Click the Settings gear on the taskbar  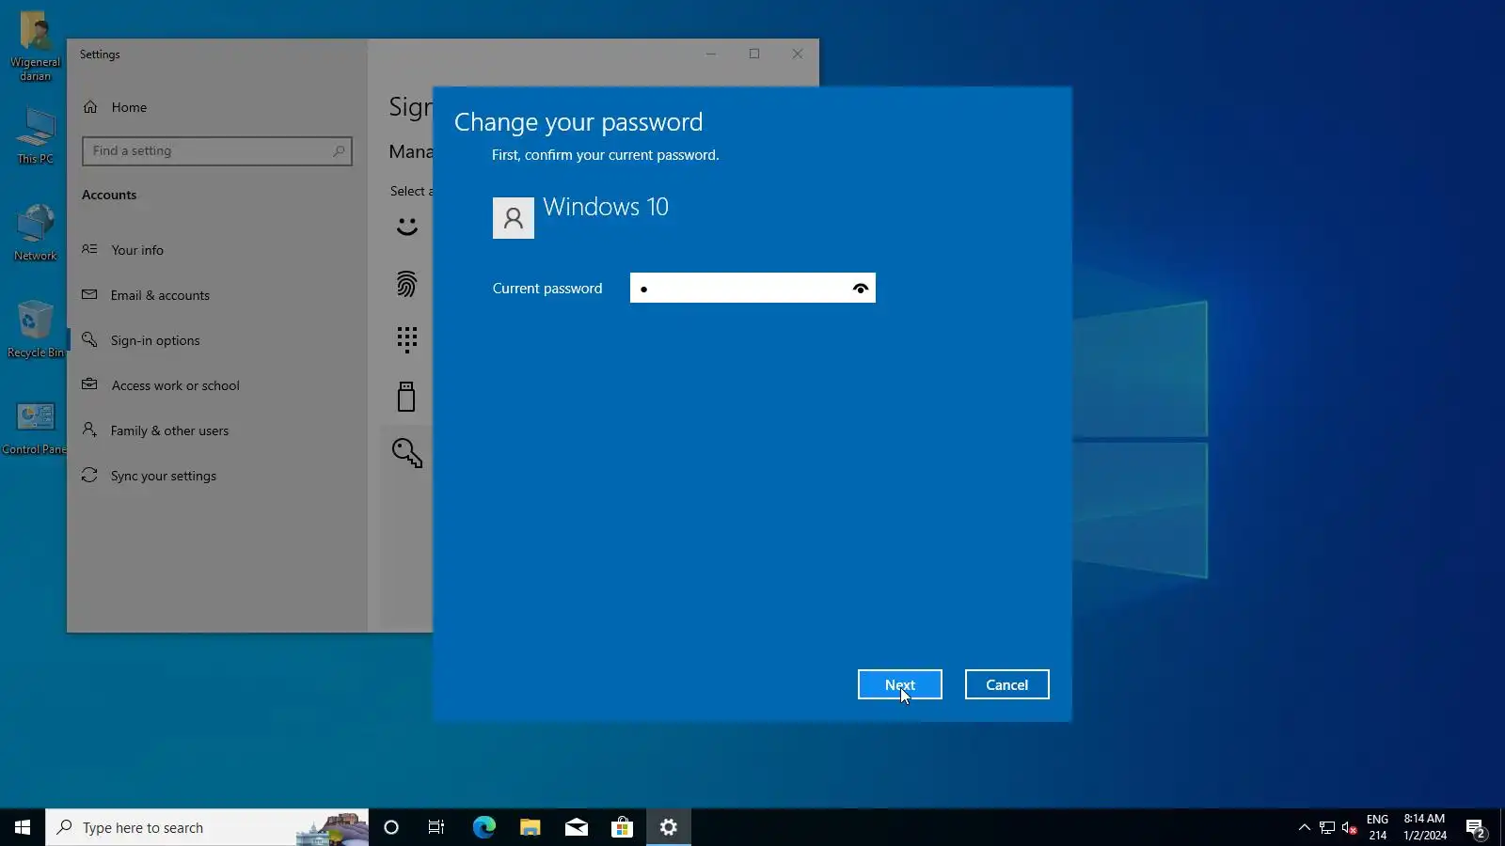668,827
